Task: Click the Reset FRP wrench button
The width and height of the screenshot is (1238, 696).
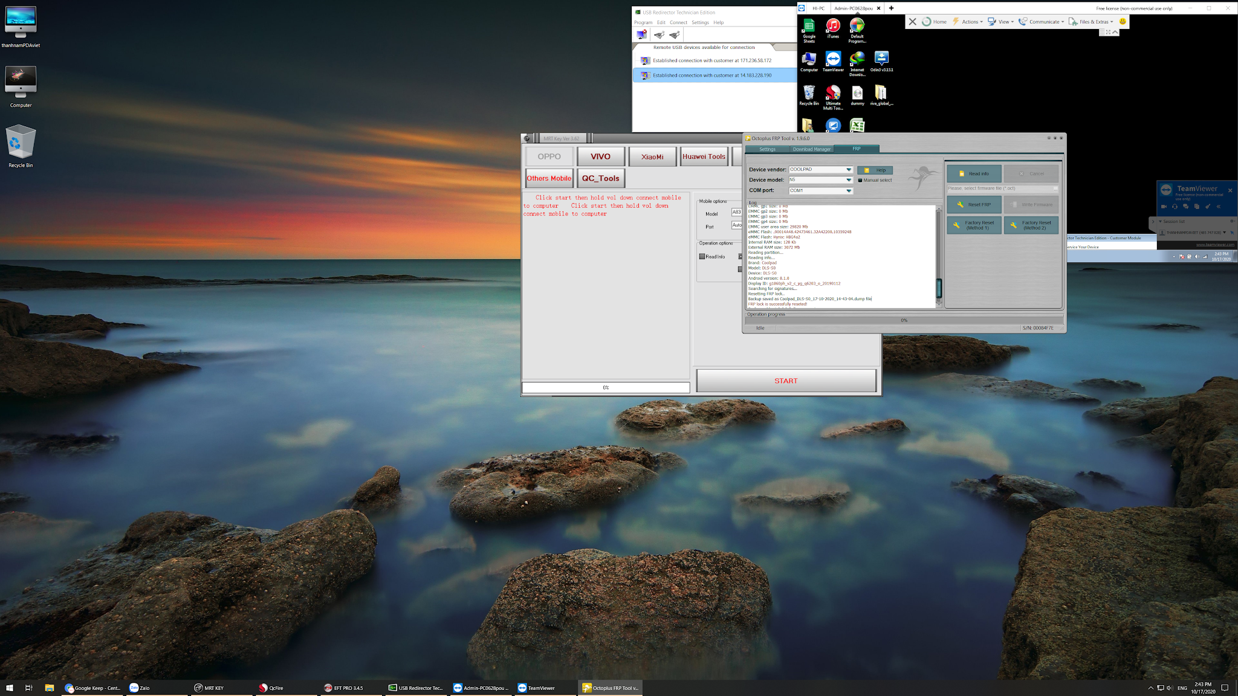Action: click(974, 205)
